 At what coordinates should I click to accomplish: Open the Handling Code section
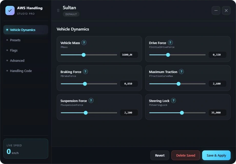26,71
